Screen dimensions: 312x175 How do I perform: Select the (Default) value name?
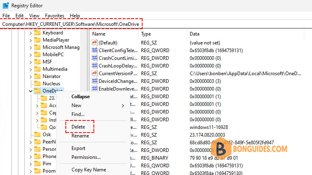point(108,43)
